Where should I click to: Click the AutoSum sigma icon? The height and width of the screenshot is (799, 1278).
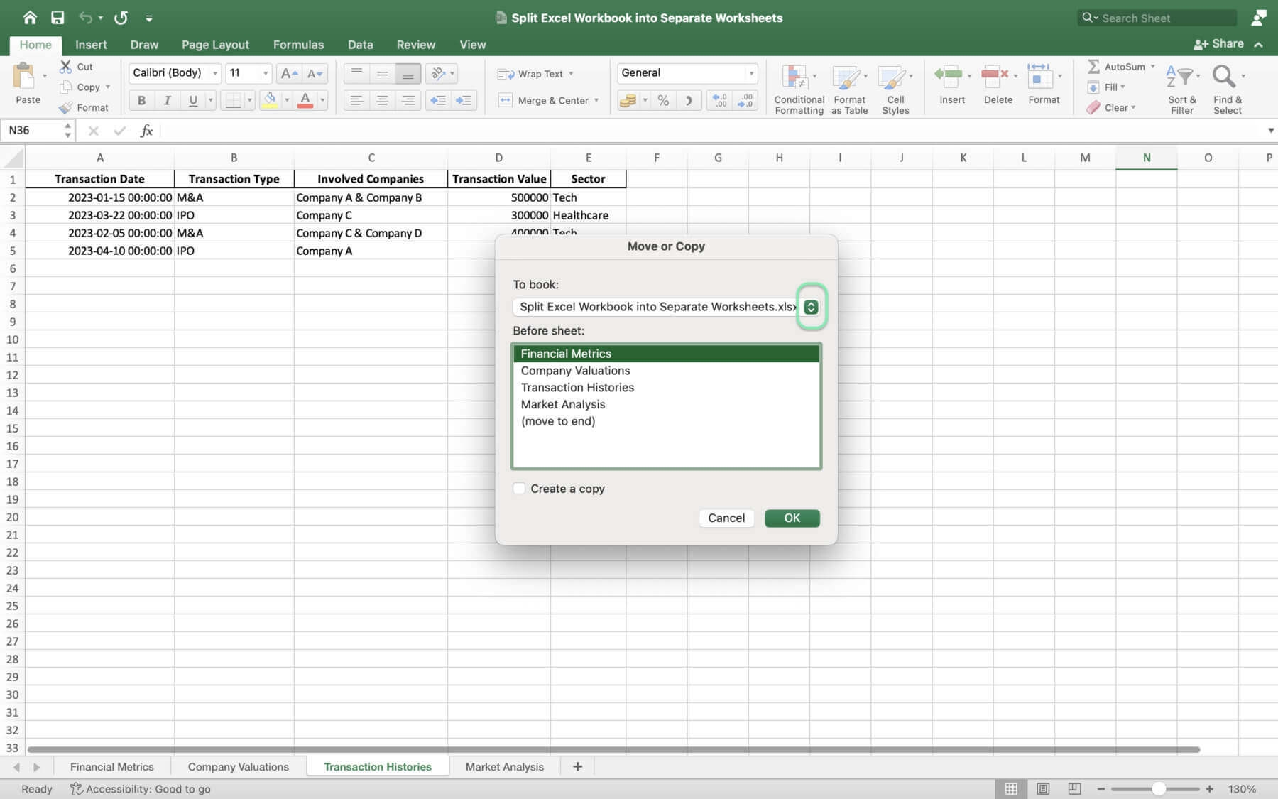[1093, 66]
